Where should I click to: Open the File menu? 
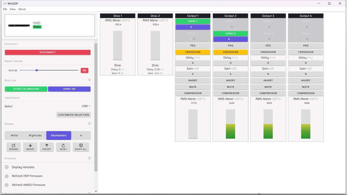(x=5, y=9)
